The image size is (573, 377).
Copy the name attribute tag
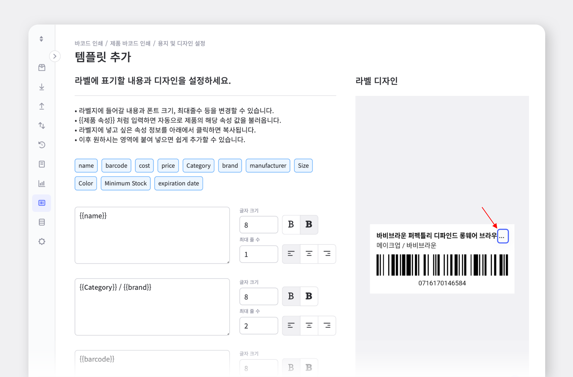pos(86,166)
